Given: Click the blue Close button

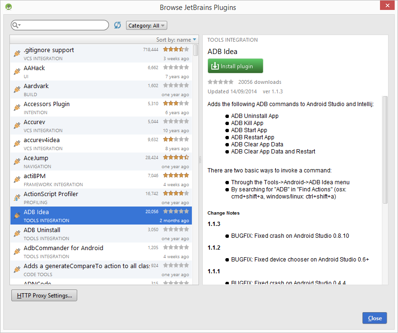Looking at the screenshot, I should tap(375, 318).
